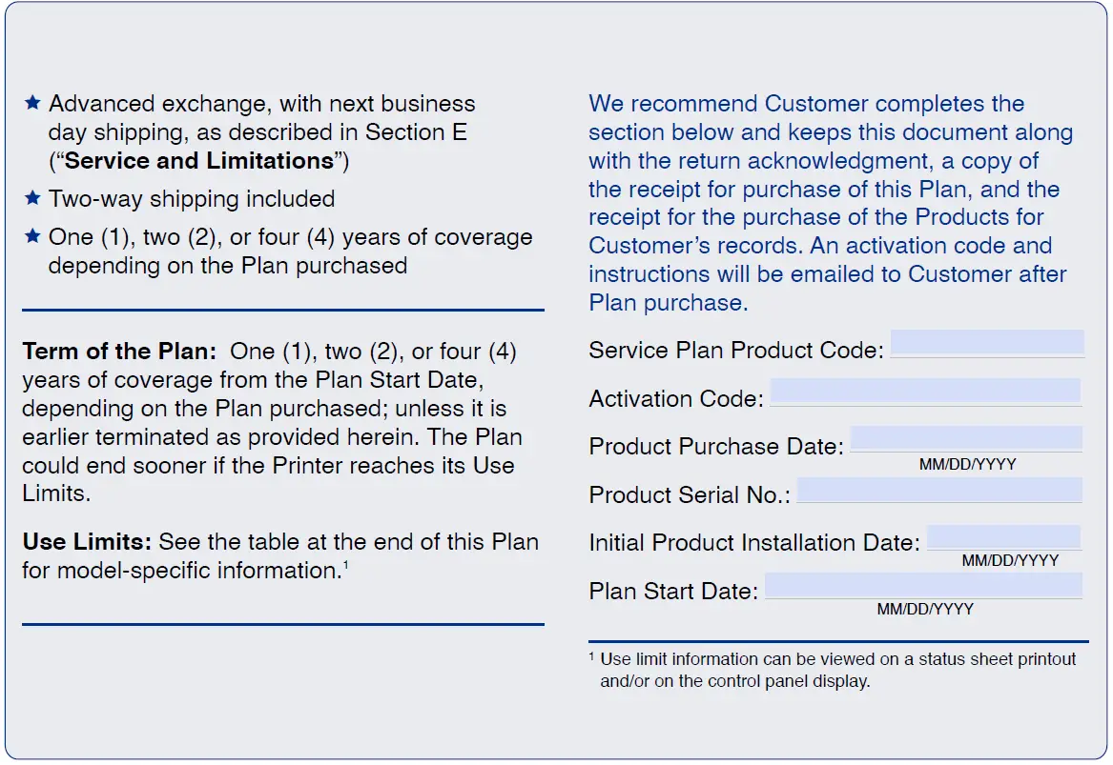1113x765 pixels.
Task: Click the footnote superscript after model-specific information
Action: (x=345, y=564)
